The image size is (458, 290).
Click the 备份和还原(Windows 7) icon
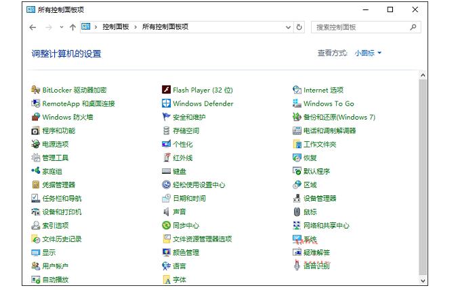(x=297, y=117)
